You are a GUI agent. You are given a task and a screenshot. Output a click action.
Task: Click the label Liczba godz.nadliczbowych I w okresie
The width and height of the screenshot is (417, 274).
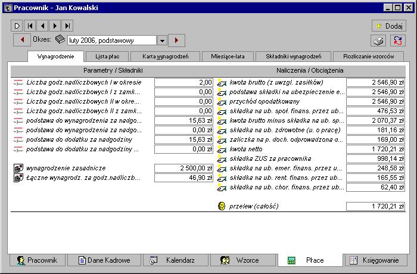click(x=84, y=82)
